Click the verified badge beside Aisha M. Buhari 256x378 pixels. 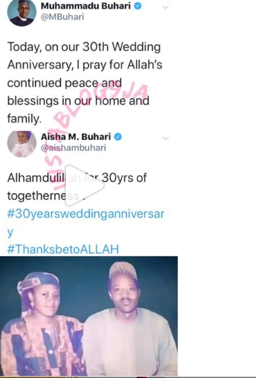pos(118,137)
